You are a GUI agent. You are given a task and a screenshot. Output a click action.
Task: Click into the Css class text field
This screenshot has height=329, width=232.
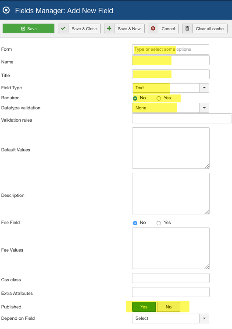point(171,278)
